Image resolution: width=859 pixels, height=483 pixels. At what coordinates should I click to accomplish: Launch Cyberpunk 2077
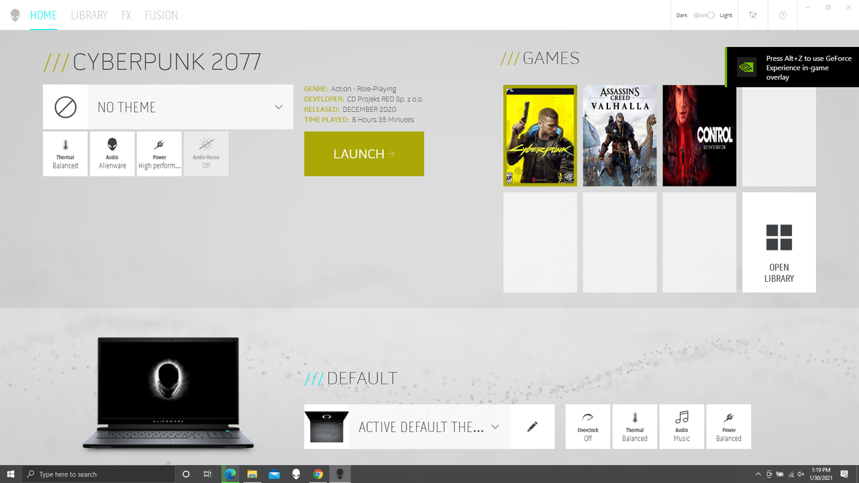(364, 154)
